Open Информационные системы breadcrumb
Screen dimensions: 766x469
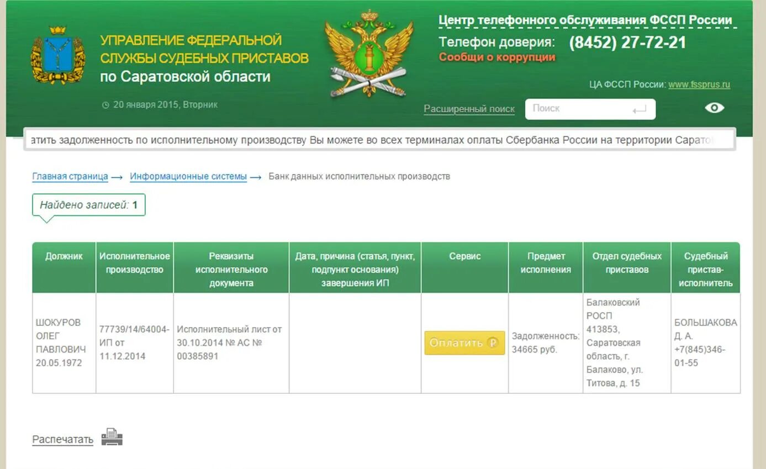coord(188,176)
